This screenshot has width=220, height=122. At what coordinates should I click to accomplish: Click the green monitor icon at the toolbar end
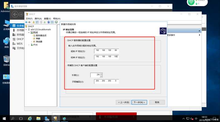[56, 22]
